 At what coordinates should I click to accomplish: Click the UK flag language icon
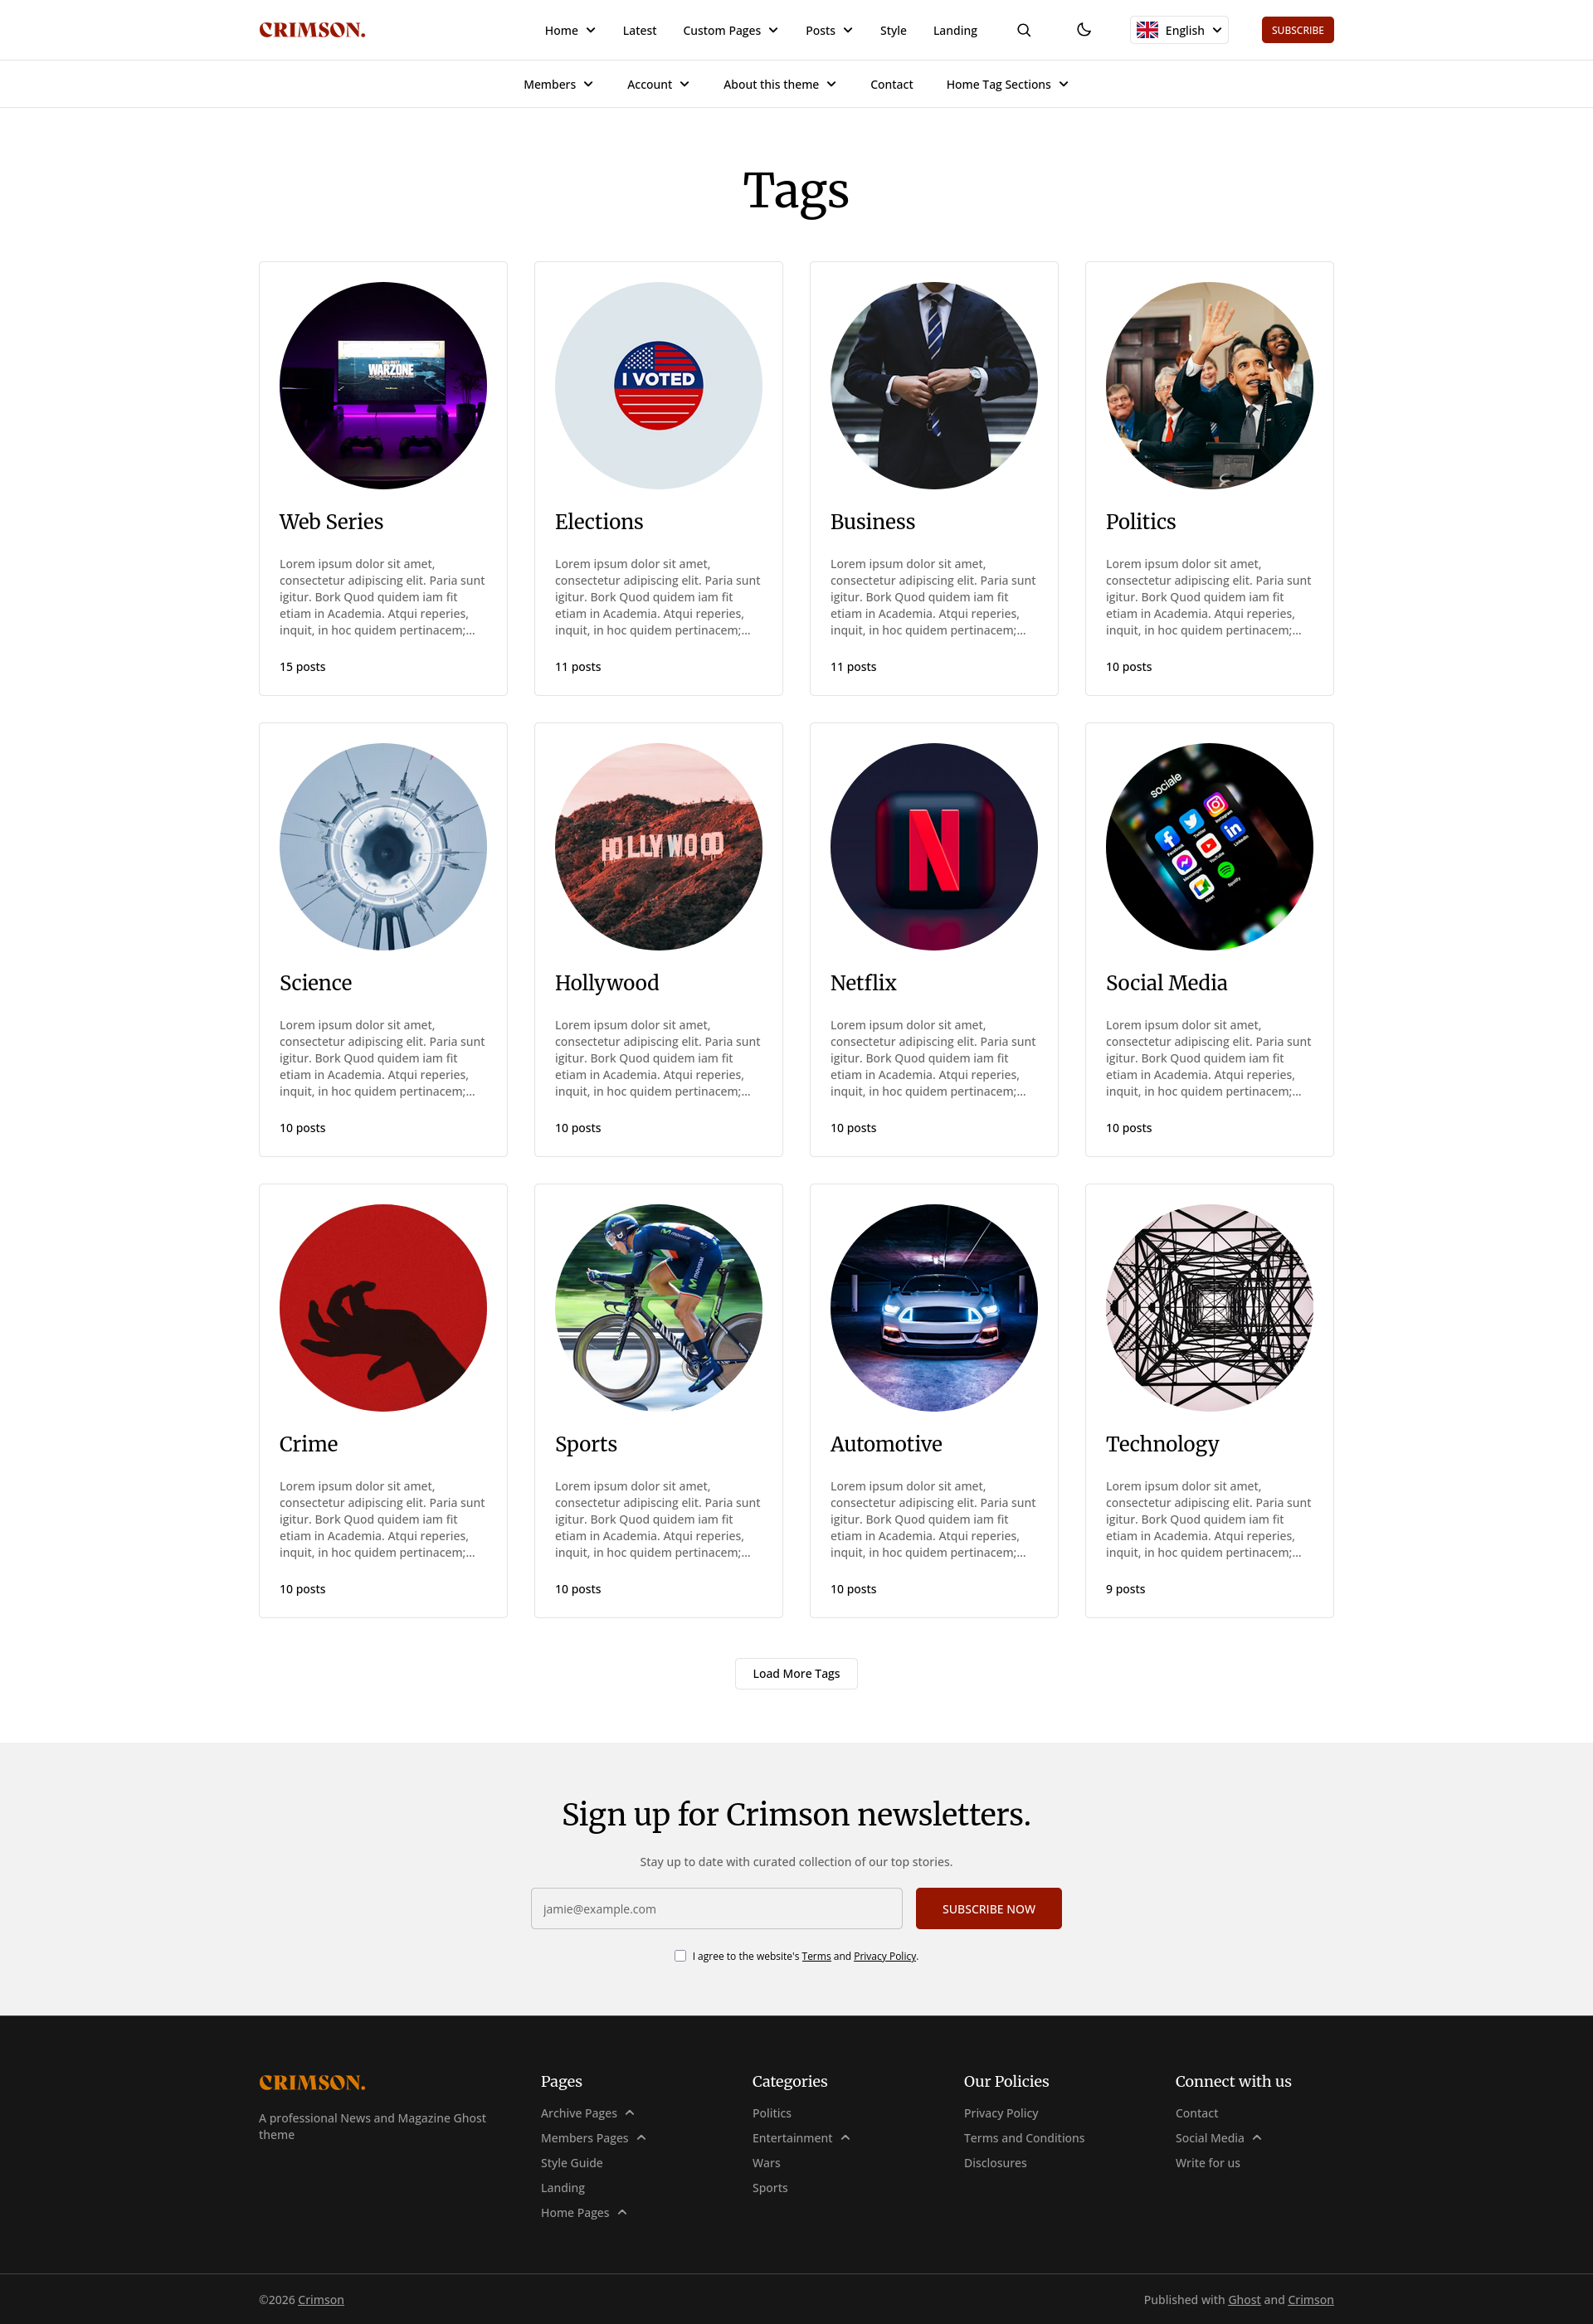point(1147,30)
